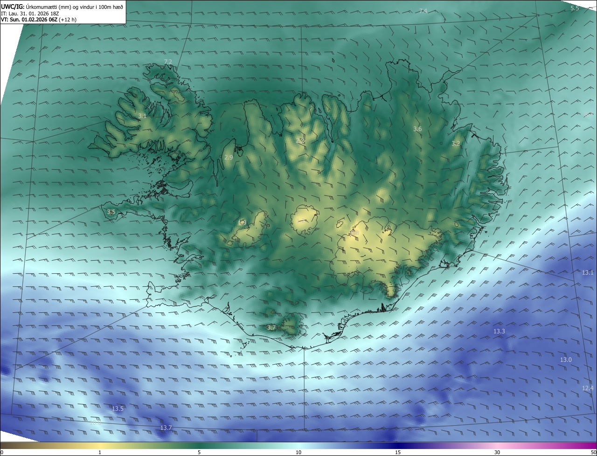Click the 2.9 precipitation value
597x456 pixels.
pos(229,158)
